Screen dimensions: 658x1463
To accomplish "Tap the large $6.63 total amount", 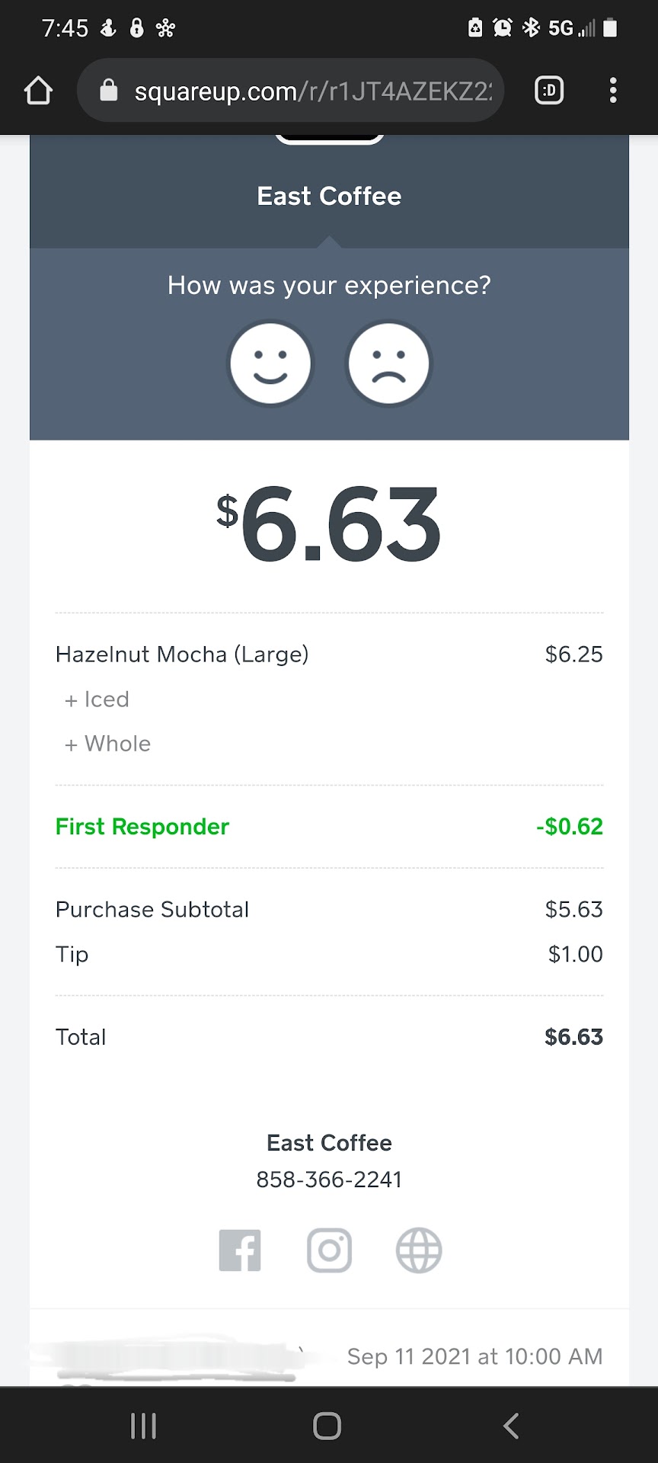I will [329, 526].
